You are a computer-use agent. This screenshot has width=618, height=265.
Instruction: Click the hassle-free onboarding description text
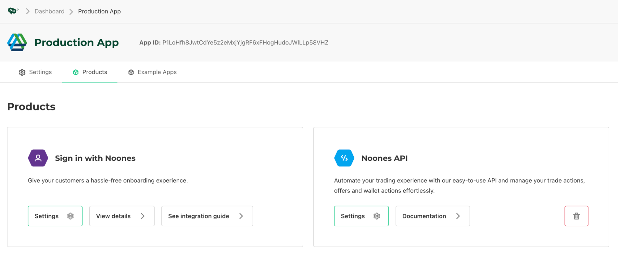pyautogui.click(x=108, y=180)
